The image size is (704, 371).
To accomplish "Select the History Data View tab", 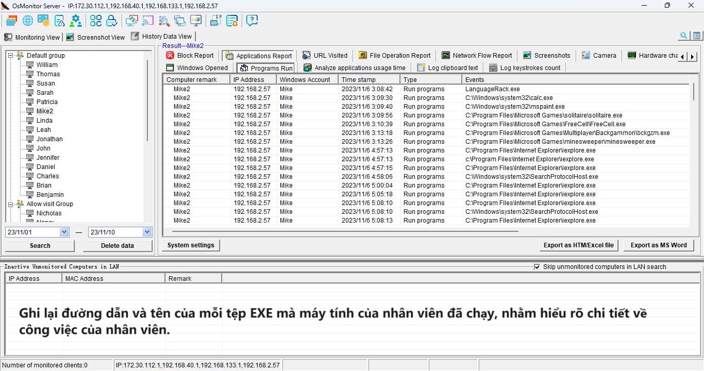I will coord(162,37).
